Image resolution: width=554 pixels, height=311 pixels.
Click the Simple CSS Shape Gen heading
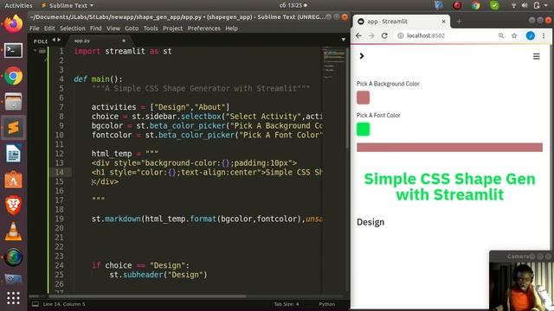tap(449, 187)
